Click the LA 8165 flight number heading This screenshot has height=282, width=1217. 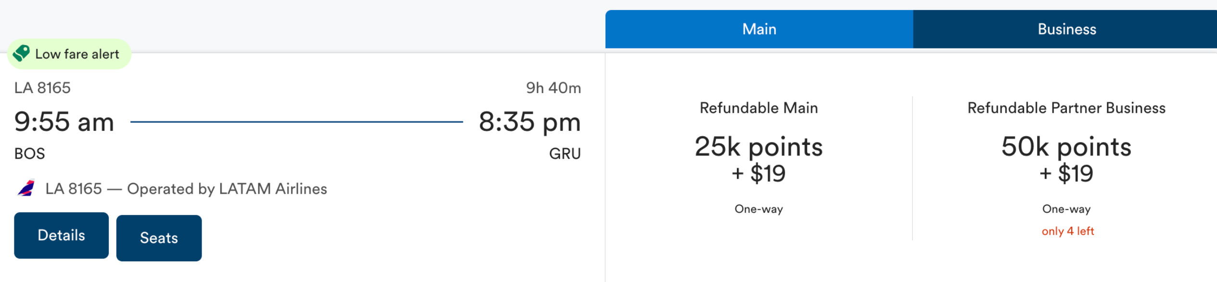coord(42,88)
